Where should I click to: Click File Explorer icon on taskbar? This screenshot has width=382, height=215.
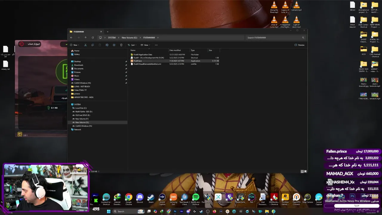[267, 211]
